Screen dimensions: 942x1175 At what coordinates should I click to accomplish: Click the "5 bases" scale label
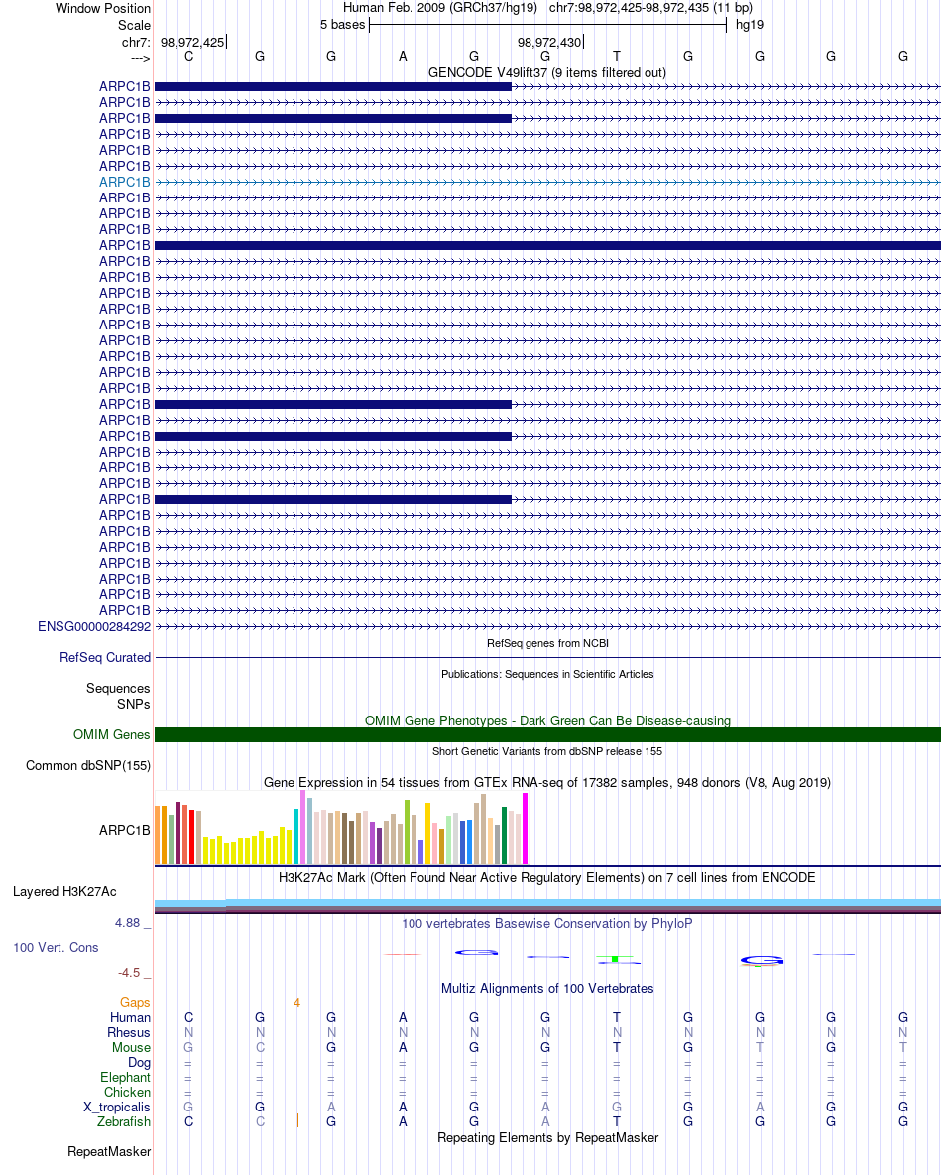tap(342, 24)
